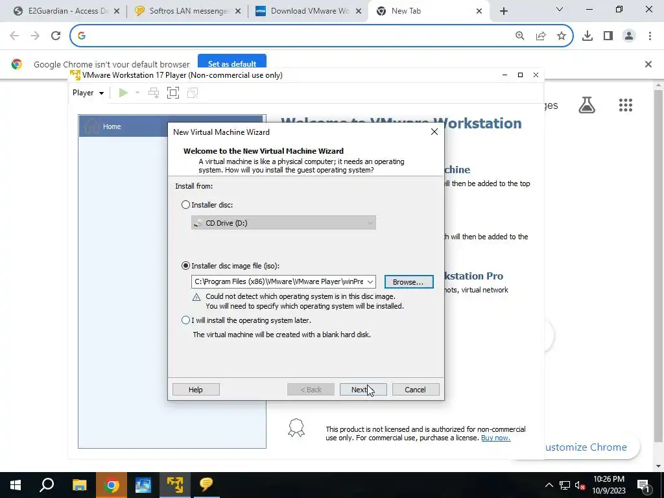Open the Windows Start menu

coord(16,485)
